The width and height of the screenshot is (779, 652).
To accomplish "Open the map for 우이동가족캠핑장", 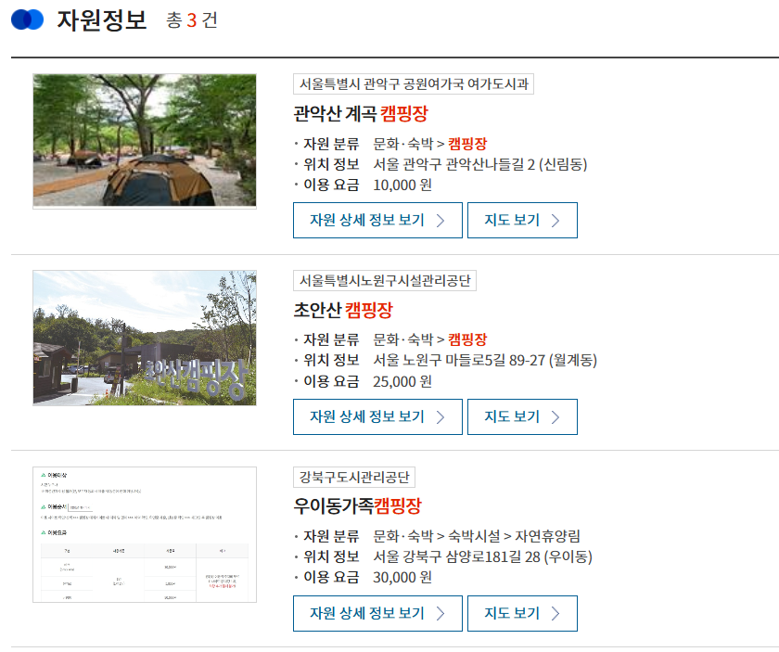I will [x=522, y=613].
